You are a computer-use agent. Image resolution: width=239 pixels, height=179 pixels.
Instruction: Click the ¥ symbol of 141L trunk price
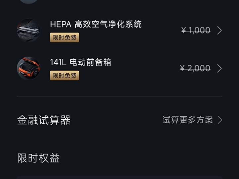[182, 68]
